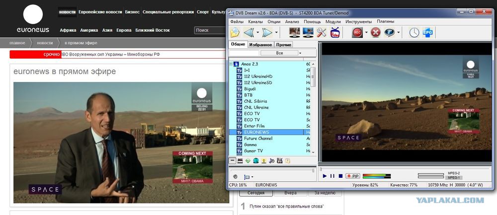This screenshot has height=215, width=497.
Task: Open the Бизнес link on euronews site
Action: point(132,12)
